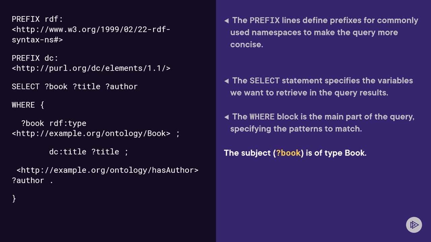Image resolution: width=431 pixels, height=242 pixels.
Task: Click the "WHERE {" code line
Action: pos(28,105)
